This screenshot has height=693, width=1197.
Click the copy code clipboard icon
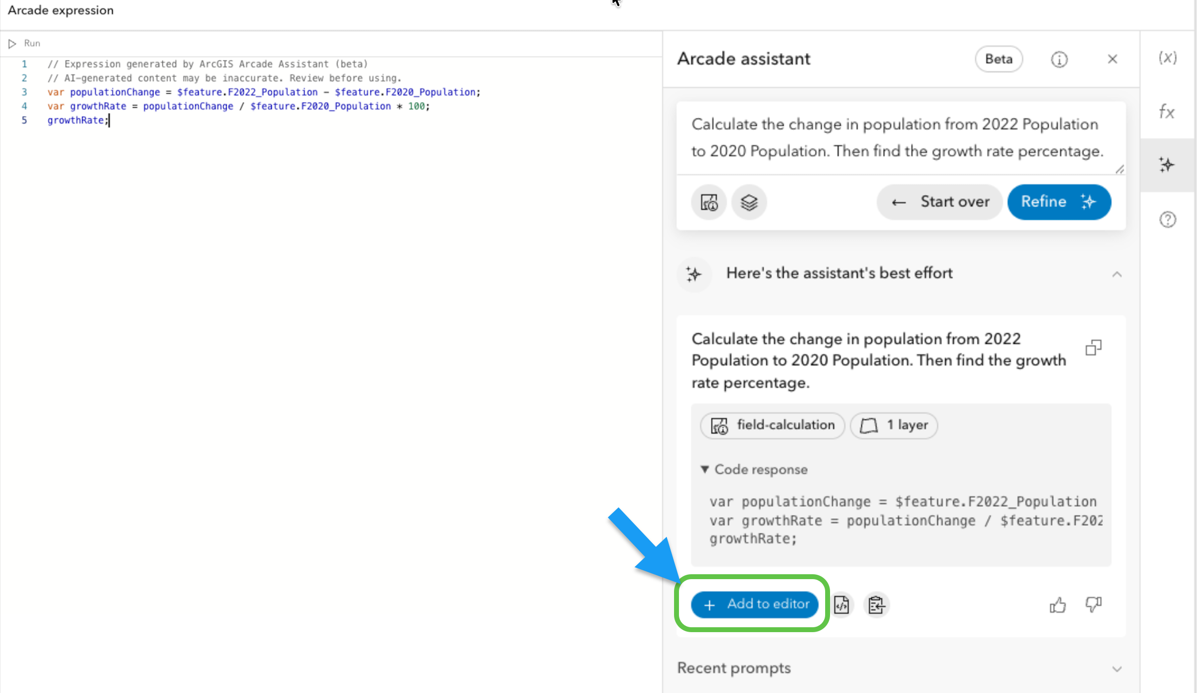[x=877, y=605]
